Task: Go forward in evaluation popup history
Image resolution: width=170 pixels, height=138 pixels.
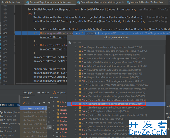Action: coord(80,42)
